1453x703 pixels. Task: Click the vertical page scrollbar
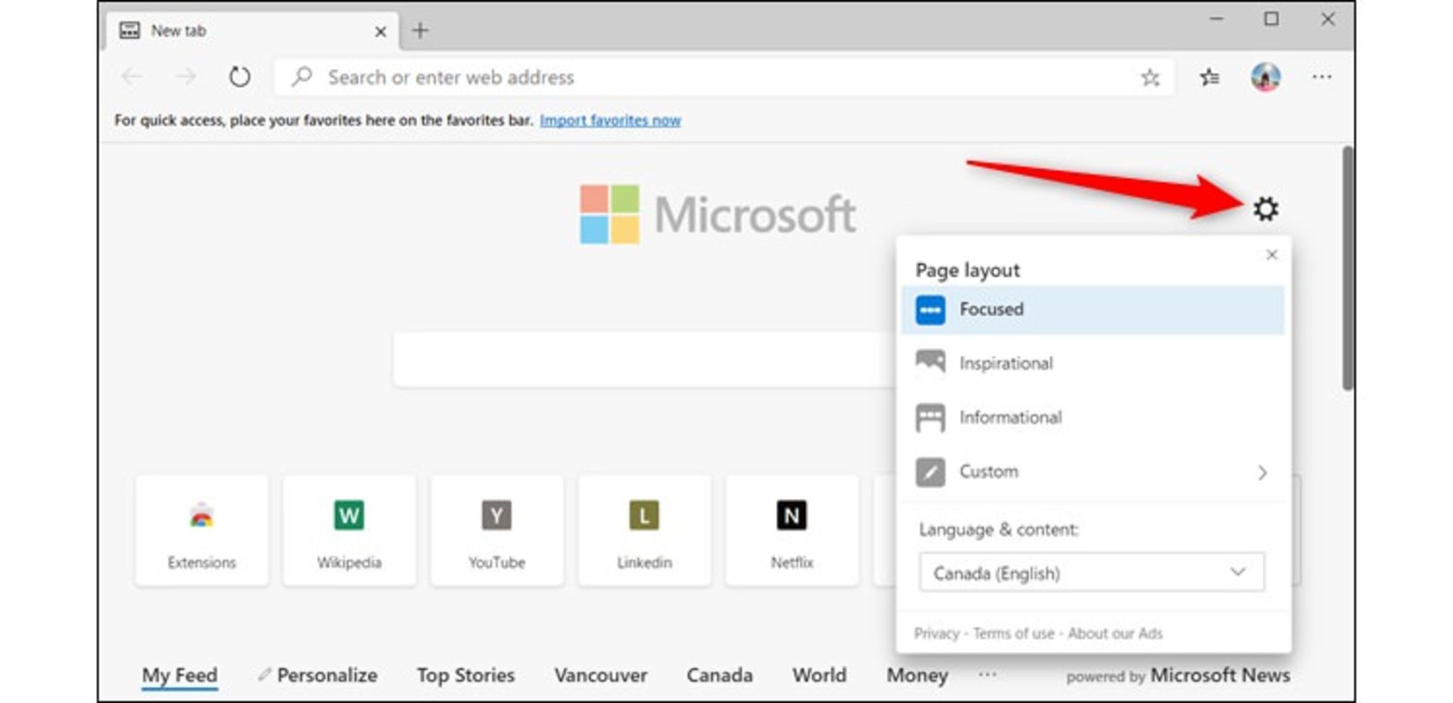[x=1347, y=269]
